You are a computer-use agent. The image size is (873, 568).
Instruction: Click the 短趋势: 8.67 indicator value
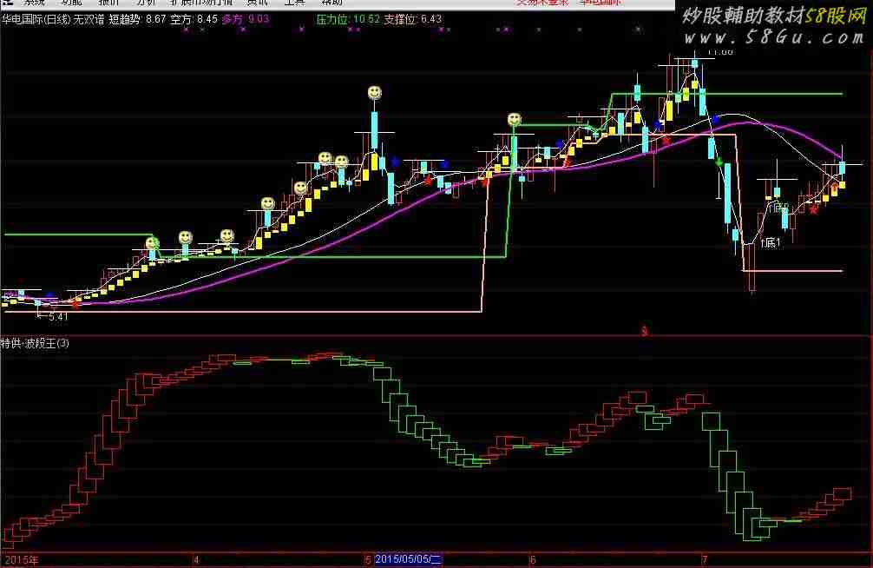(x=137, y=19)
